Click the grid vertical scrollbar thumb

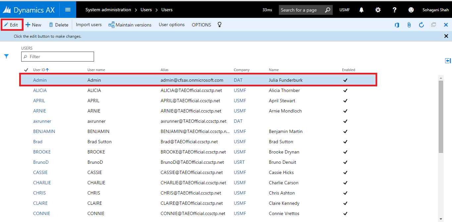pyautogui.click(x=441, y=116)
